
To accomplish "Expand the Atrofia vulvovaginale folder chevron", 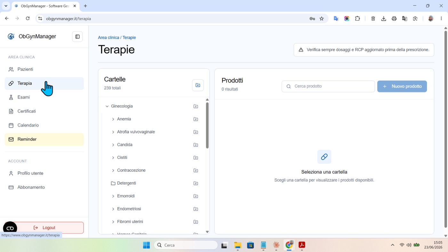I will (x=113, y=132).
